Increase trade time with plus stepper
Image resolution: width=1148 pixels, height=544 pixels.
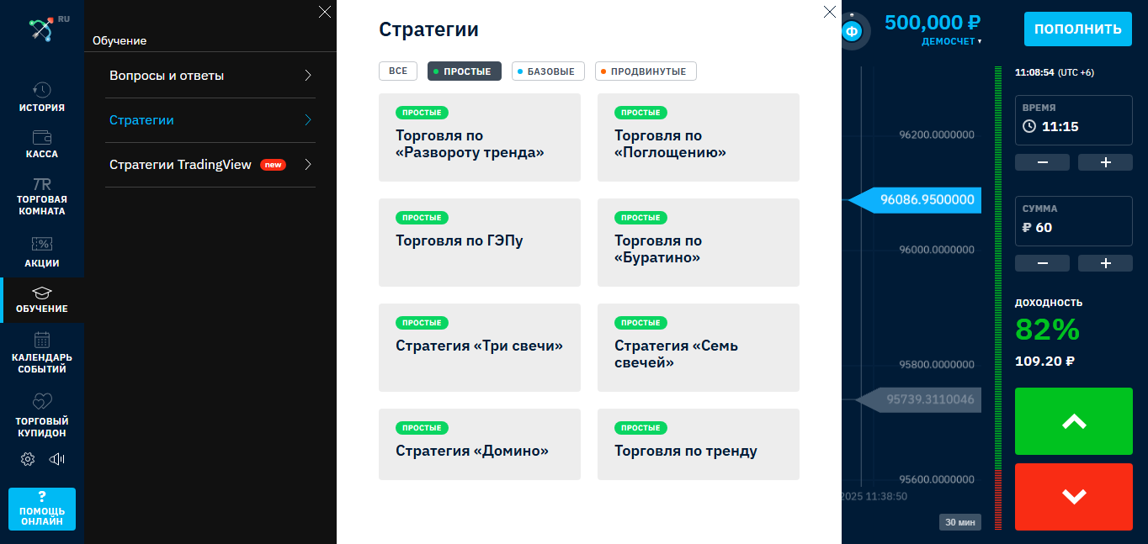coord(1105,161)
